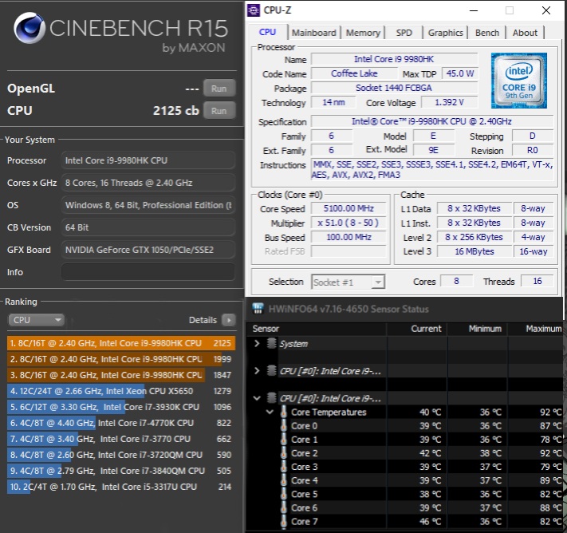Open the Bench tab in CPU-Z
567x533 pixels.
(x=487, y=33)
